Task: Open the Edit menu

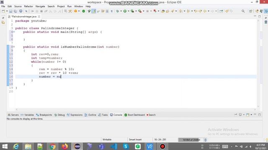Action: [x=10, y=6]
